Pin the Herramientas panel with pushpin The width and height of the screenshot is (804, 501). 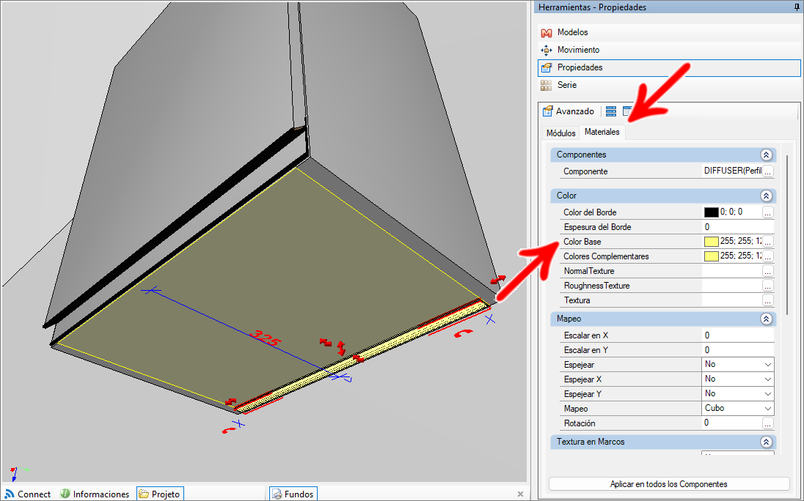click(x=797, y=7)
